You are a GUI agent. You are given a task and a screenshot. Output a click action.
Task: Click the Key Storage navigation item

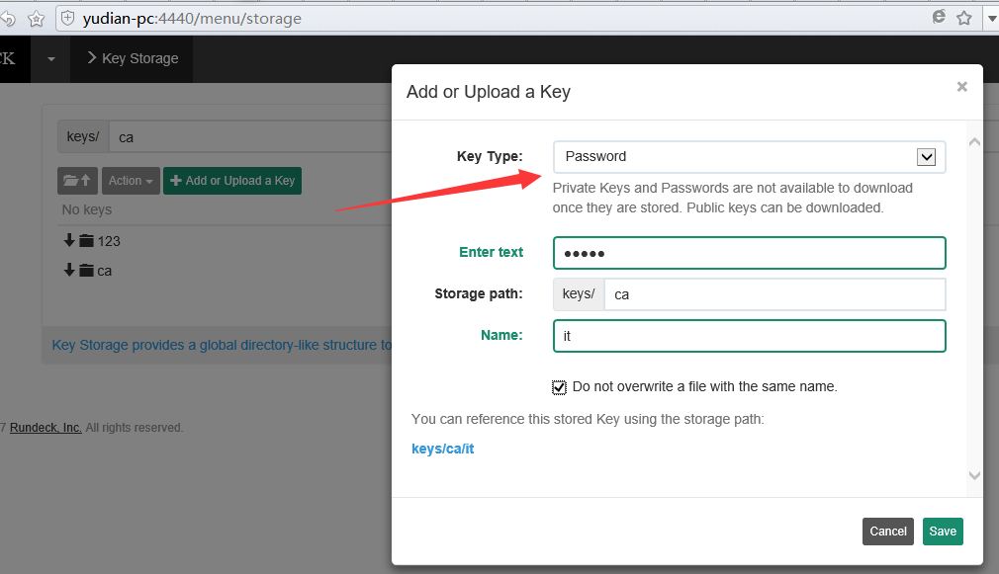(133, 58)
